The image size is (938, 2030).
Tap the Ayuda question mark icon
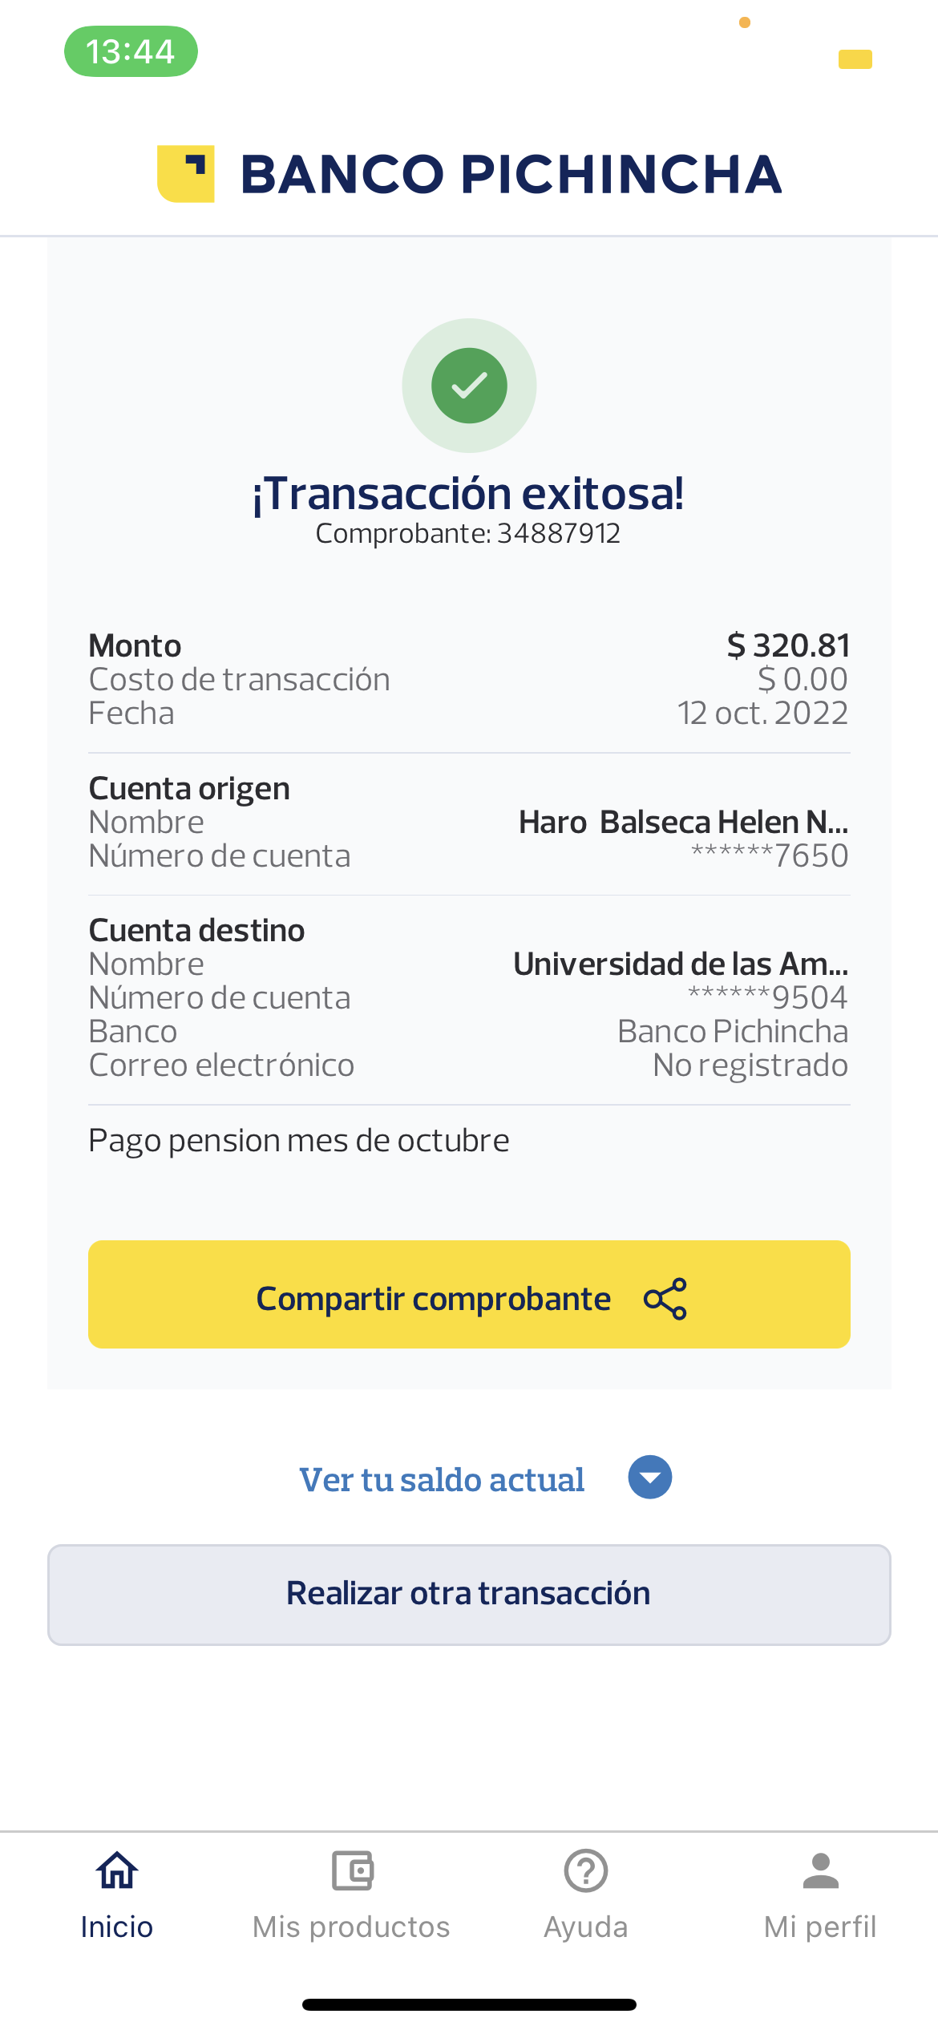(586, 1871)
